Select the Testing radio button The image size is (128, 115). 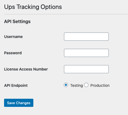point(66,85)
